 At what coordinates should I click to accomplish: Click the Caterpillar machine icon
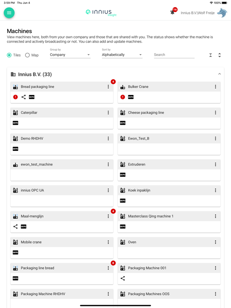tap(16, 113)
